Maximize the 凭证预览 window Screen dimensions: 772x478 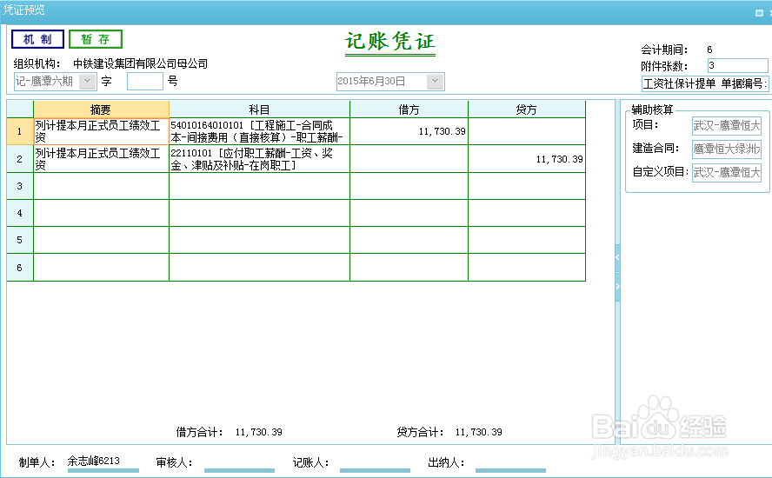tap(759, 13)
